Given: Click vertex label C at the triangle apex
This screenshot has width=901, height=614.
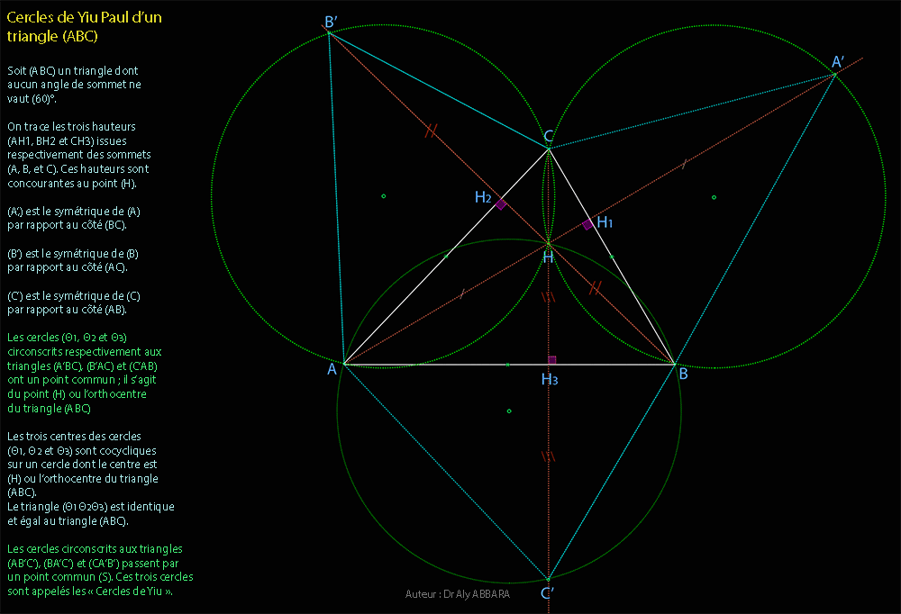Looking at the screenshot, I should click(x=548, y=137).
